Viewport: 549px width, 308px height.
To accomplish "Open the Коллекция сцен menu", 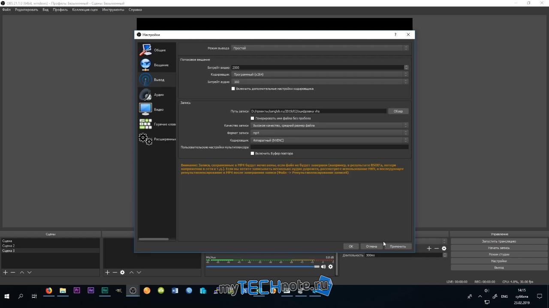I will pyautogui.click(x=85, y=9).
